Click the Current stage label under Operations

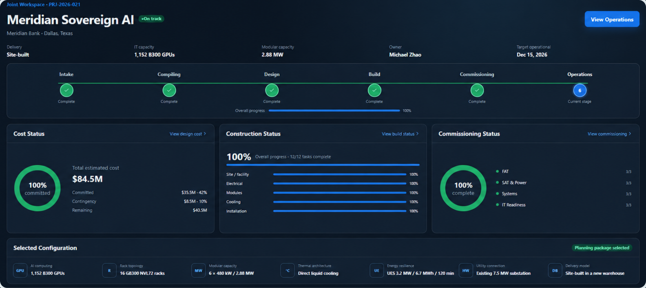(x=580, y=101)
